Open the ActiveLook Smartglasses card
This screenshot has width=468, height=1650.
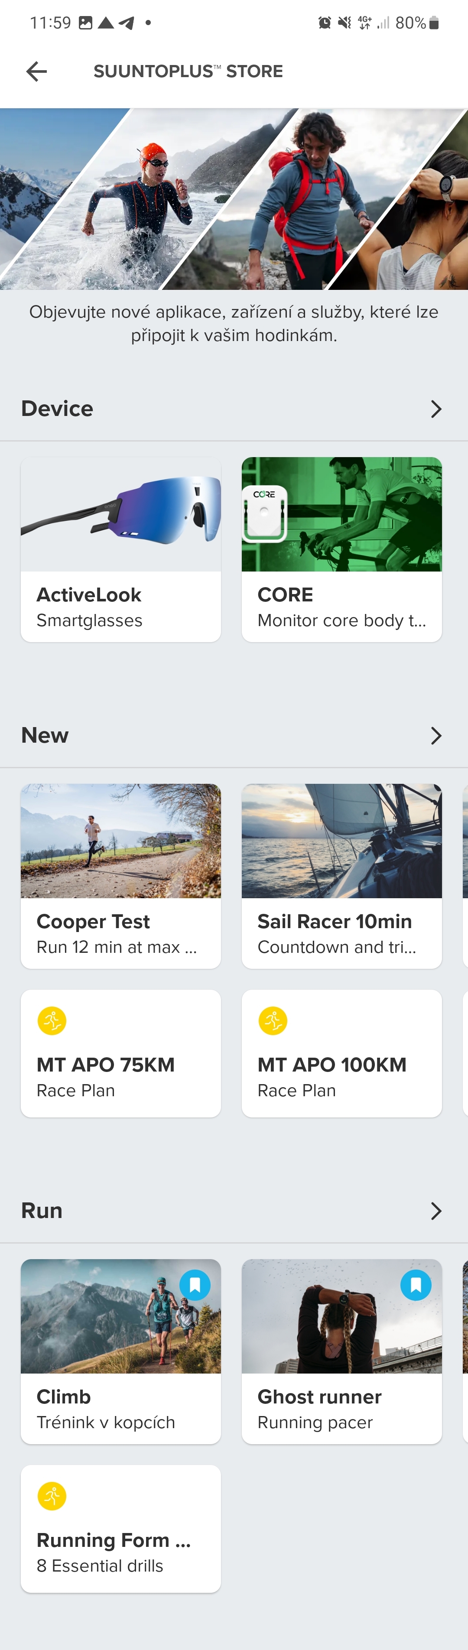pyautogui.click(x=121, y=549)
